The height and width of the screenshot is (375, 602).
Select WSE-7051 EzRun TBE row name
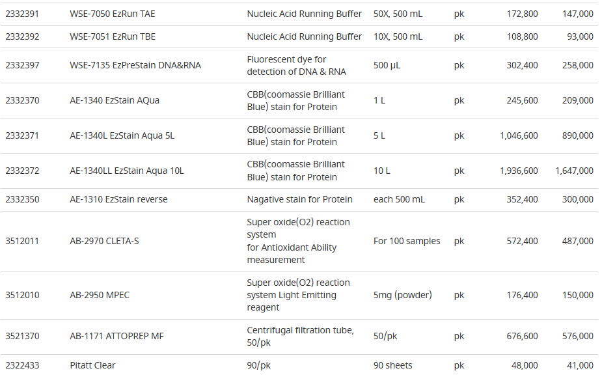[x=113, y=36]
